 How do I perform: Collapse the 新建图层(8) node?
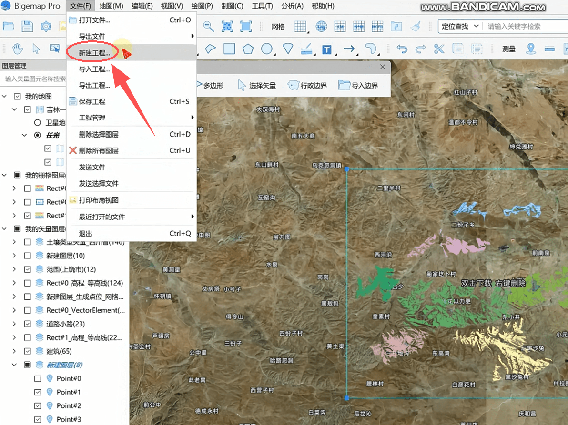(x=14, y=365)
